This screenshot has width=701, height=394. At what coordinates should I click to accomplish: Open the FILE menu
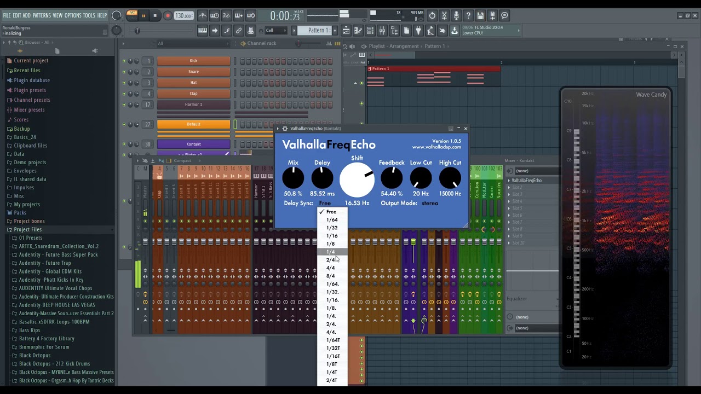(x=7, y=15)
